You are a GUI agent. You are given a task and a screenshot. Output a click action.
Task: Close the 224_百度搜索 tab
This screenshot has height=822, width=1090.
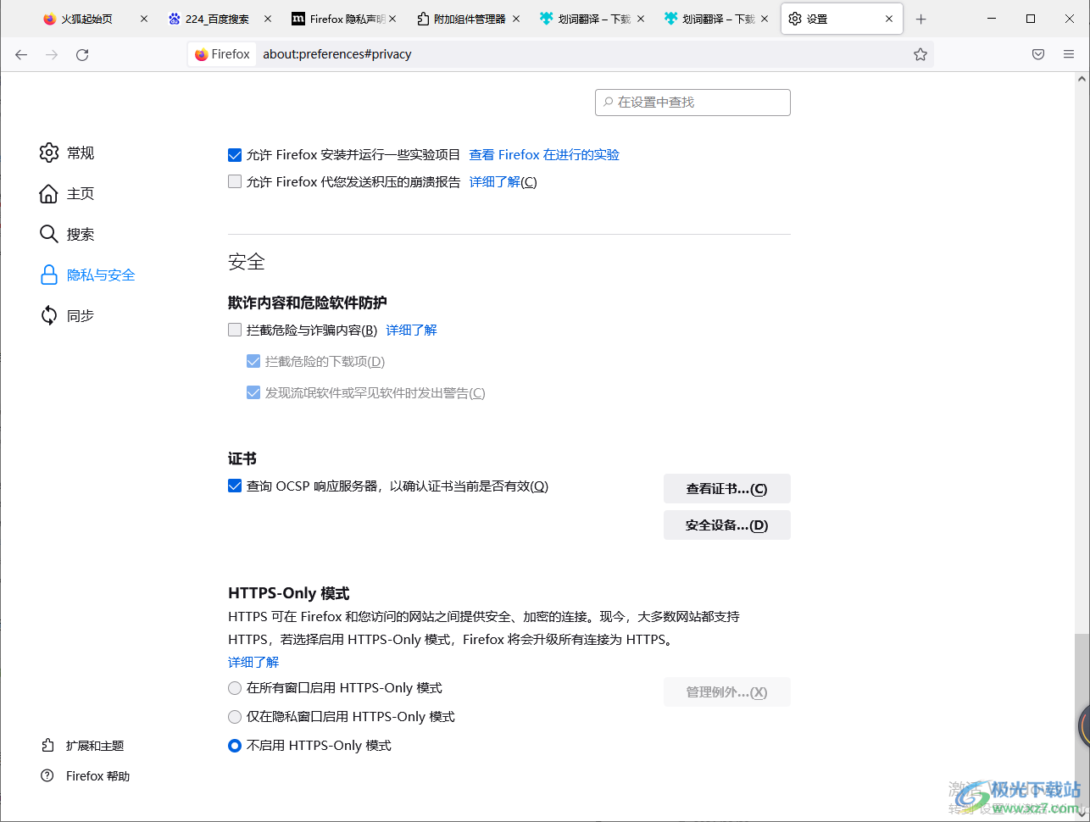268,19
